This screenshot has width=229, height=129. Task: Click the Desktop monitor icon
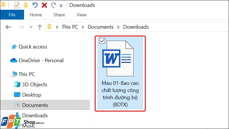click(17, 95)
